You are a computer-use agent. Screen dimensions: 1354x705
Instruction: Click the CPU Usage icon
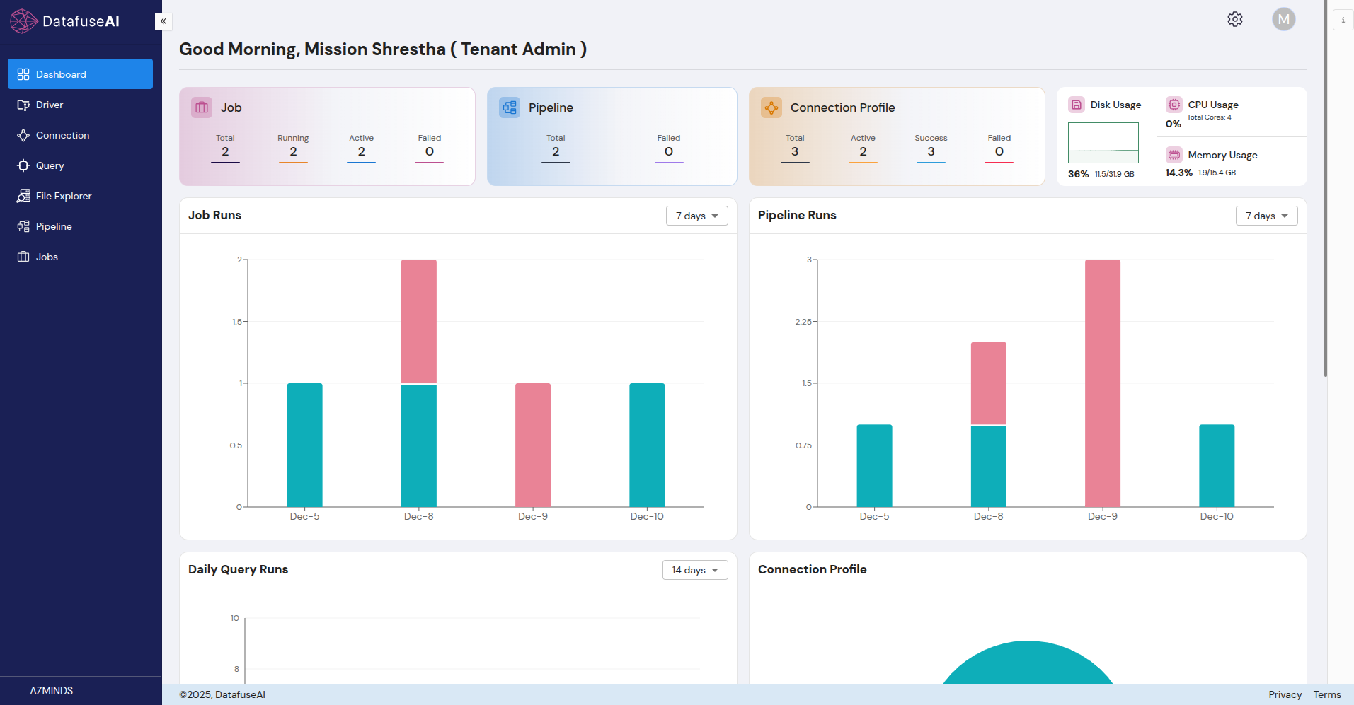1174,105
